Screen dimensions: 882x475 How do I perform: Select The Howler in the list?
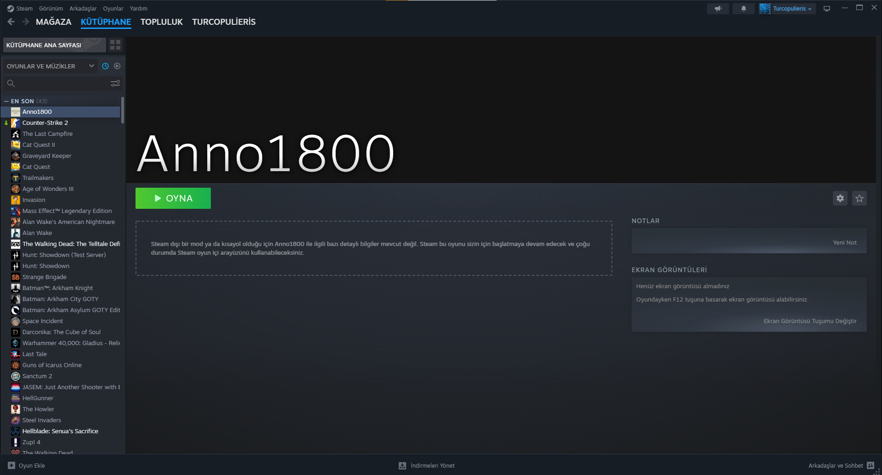click(x=60, y=409)
